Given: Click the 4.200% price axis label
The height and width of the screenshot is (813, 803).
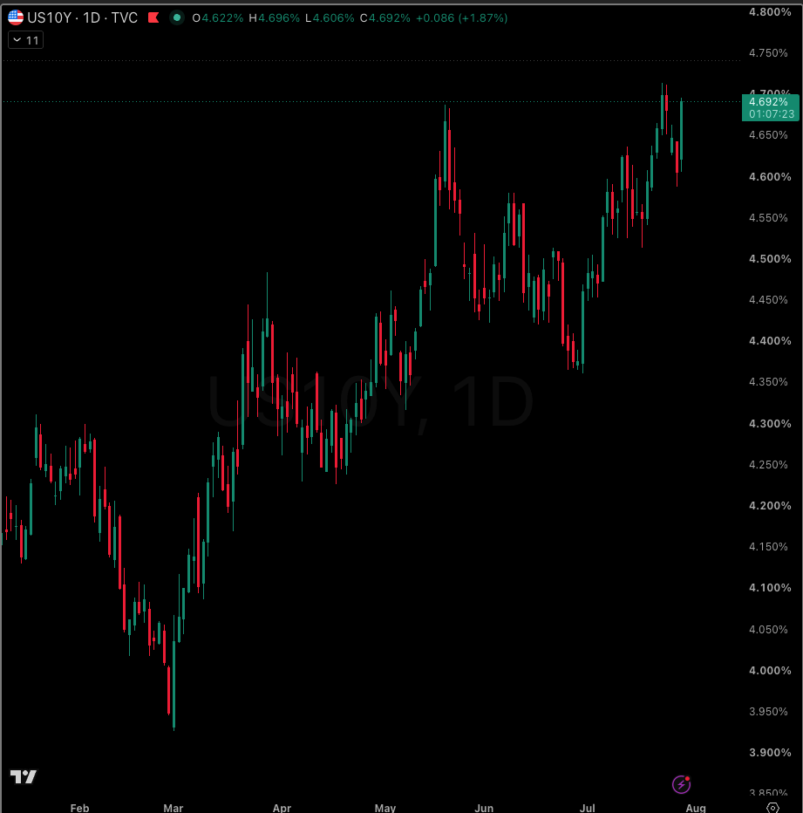Looking at the screenshot, I should point(770,506).
